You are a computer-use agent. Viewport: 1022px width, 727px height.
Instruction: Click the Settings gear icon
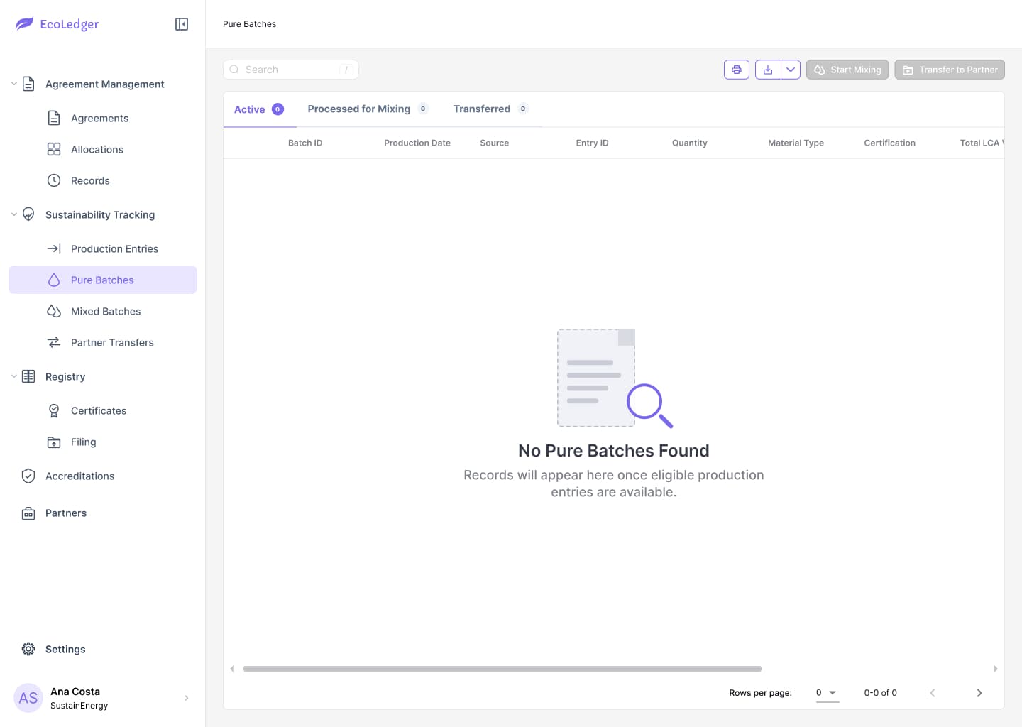tap(28, 649)
